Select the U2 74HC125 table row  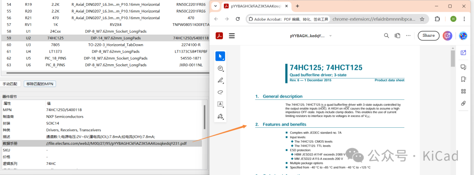click(105, 38)
